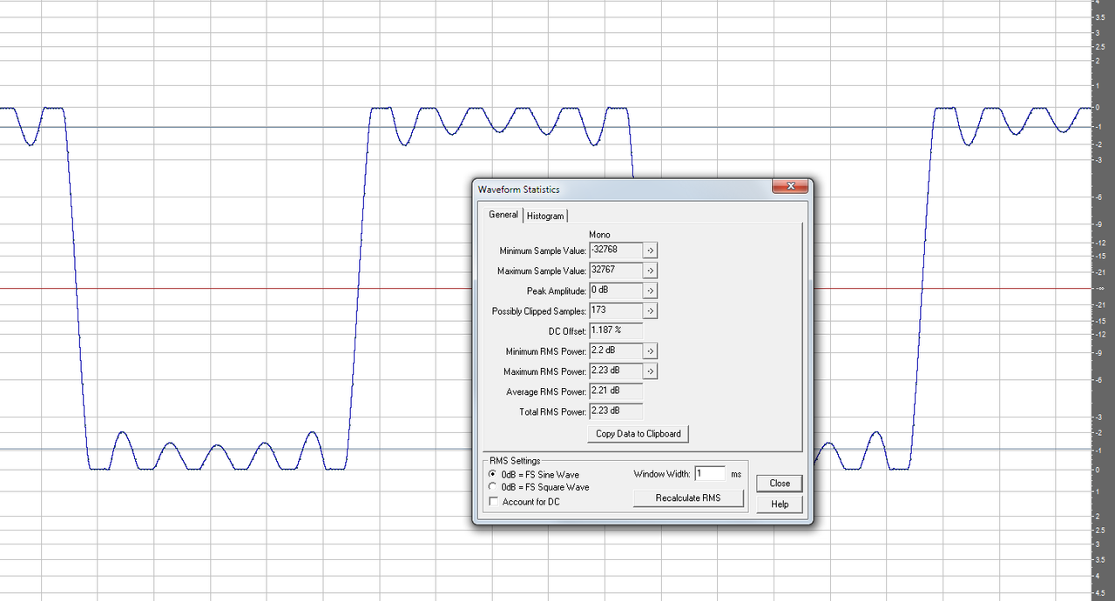Close the Waveform Statistics dialog with Close button

780,484
